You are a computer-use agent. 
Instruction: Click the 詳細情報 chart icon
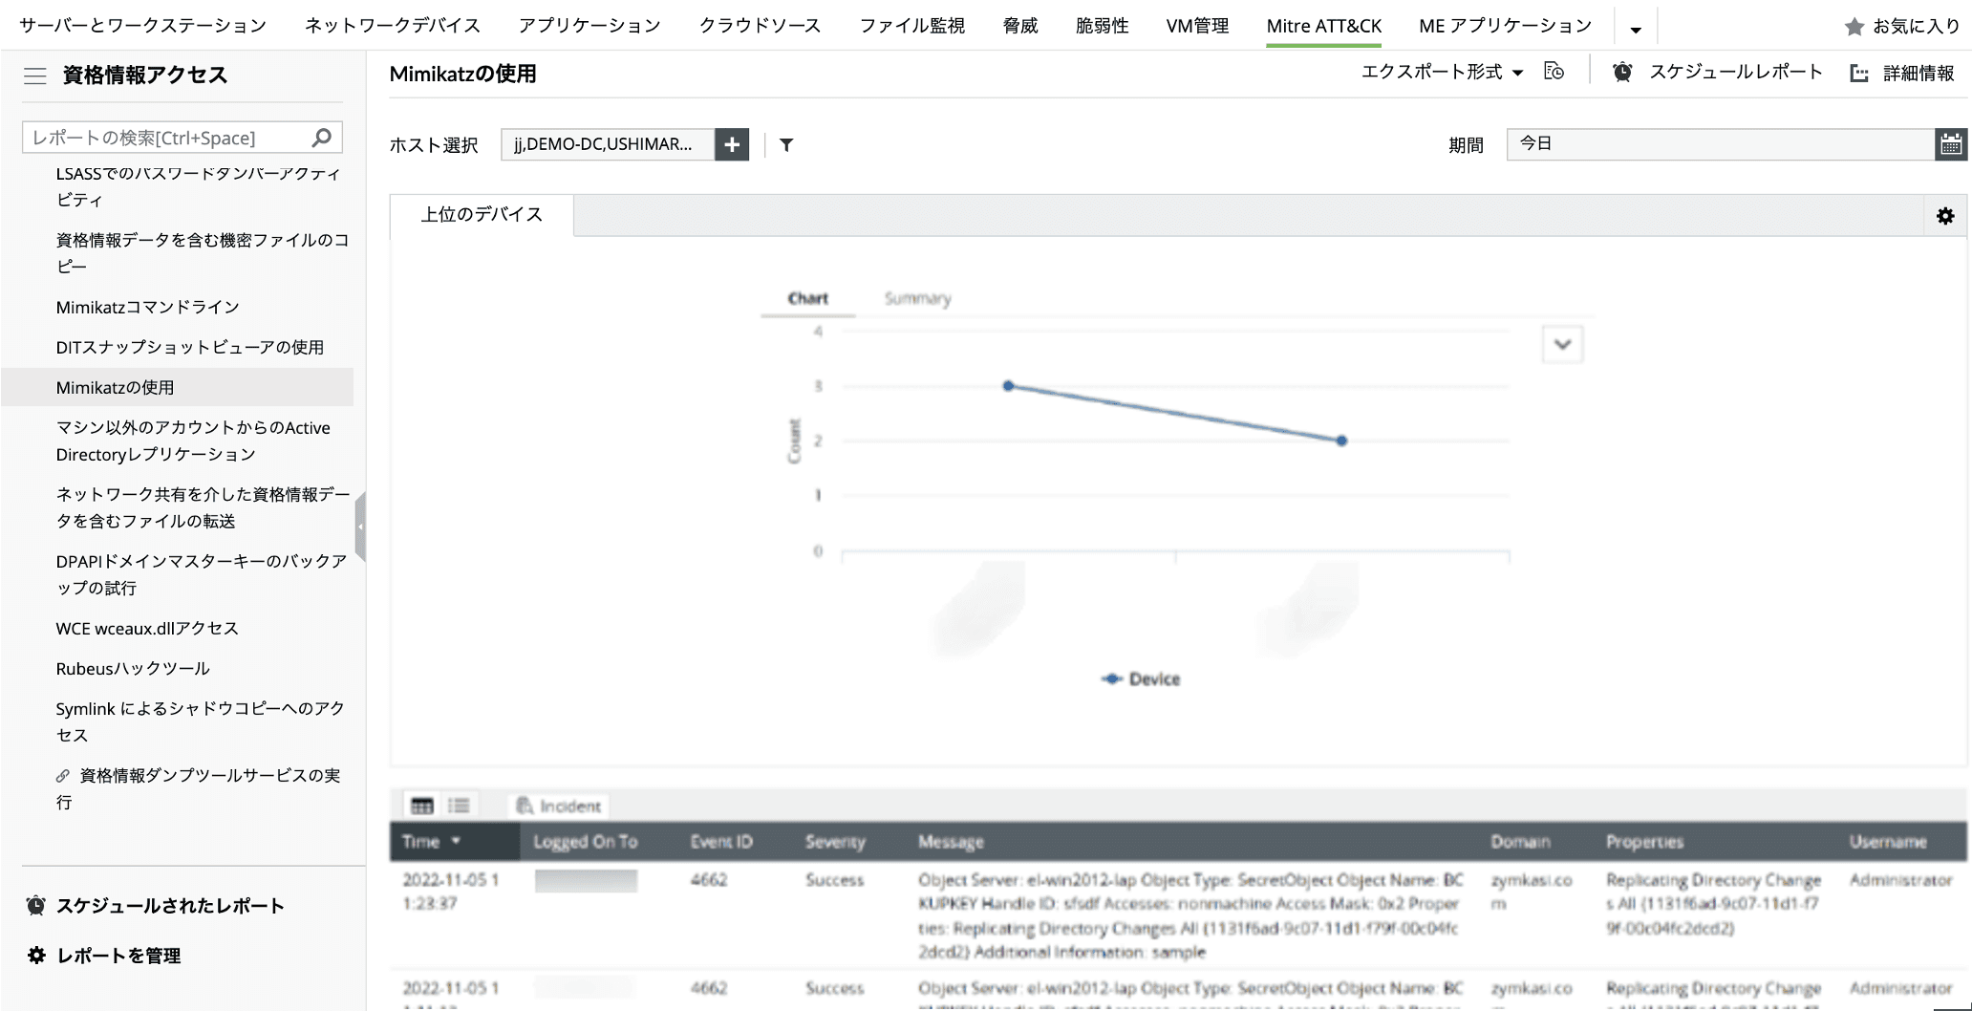1859,74
